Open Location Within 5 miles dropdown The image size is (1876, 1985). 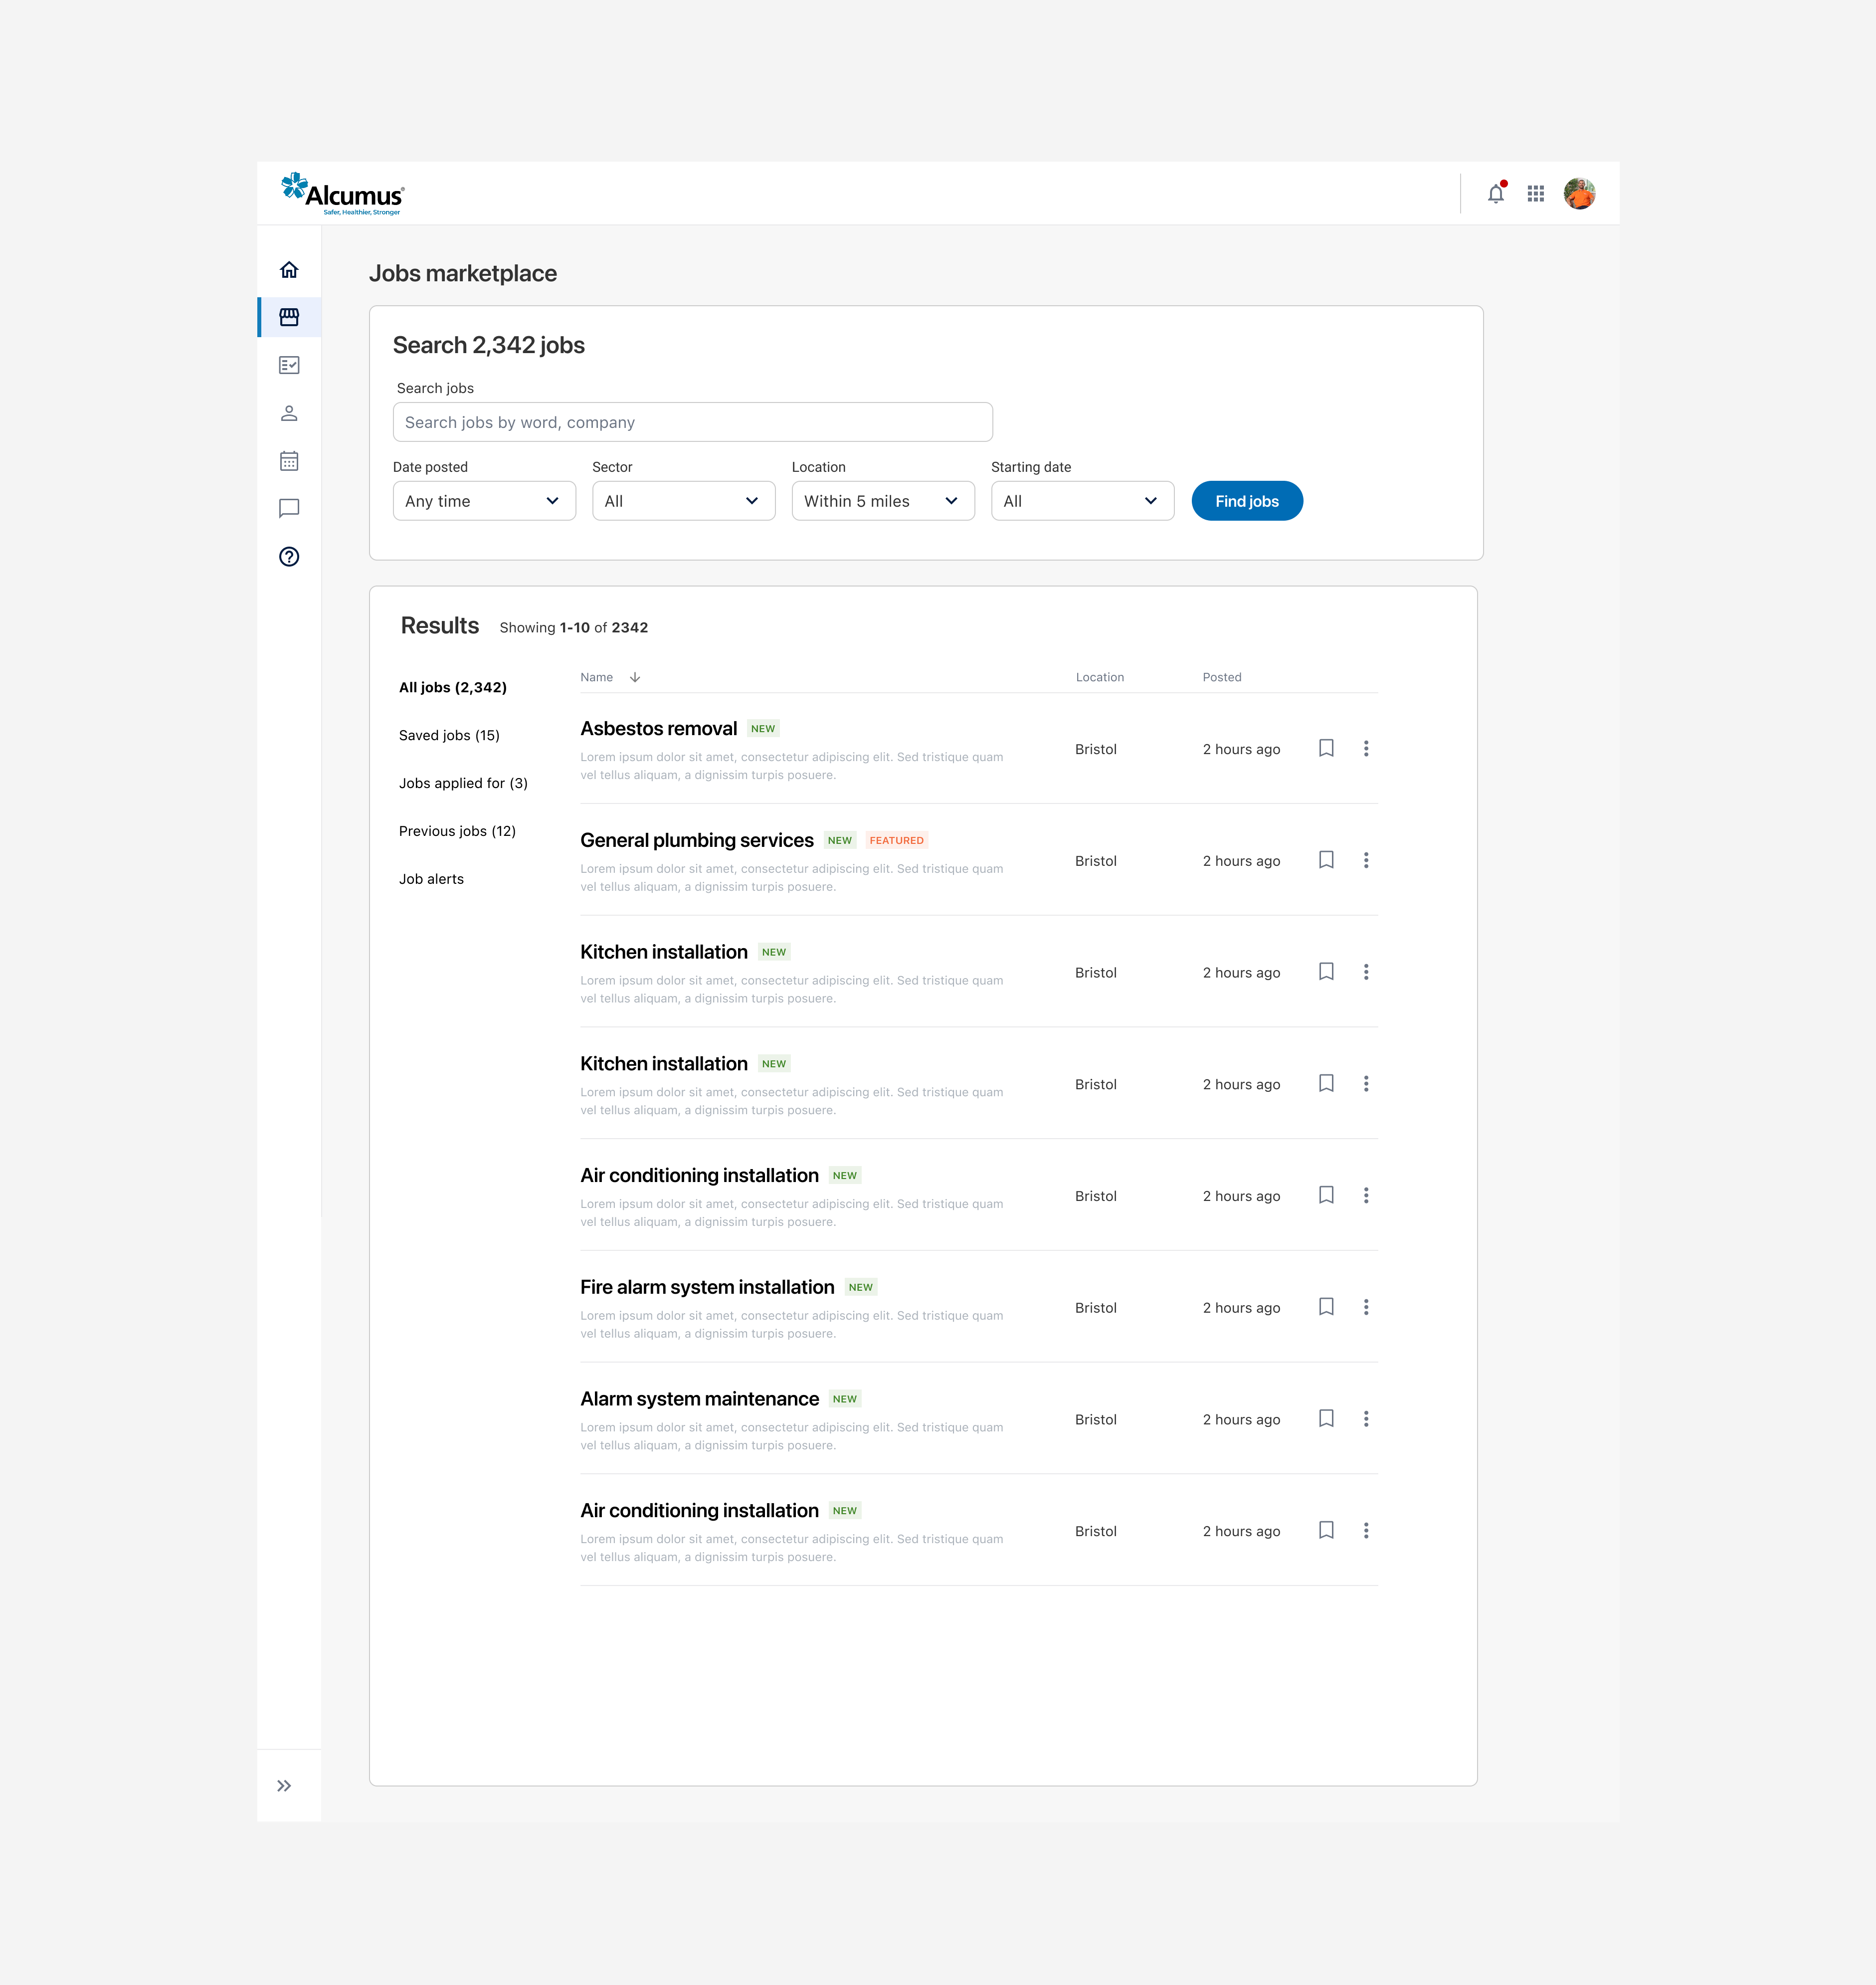coord(882,501)
